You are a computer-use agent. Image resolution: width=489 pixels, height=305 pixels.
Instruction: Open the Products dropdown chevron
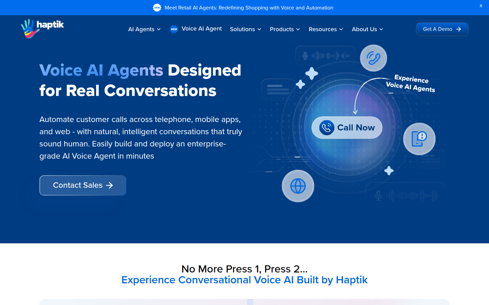(x=298, y=29)
